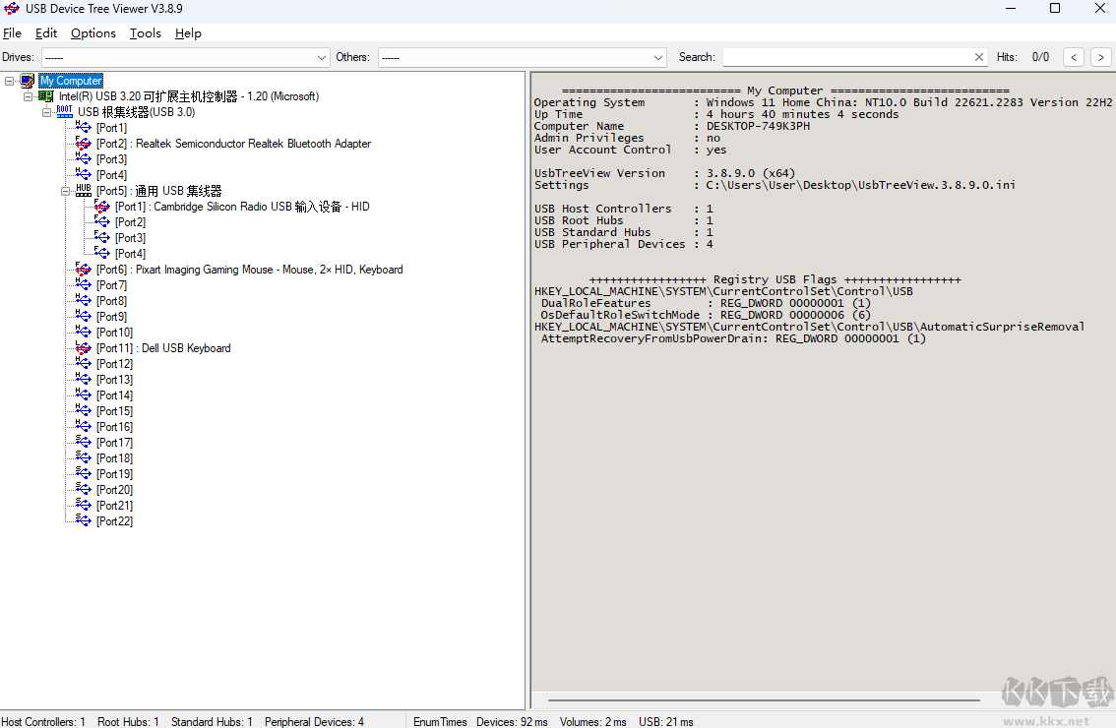Screen dimensions: 1116x728
Task: Select the USB root hub icon
Action: (63, 111)
